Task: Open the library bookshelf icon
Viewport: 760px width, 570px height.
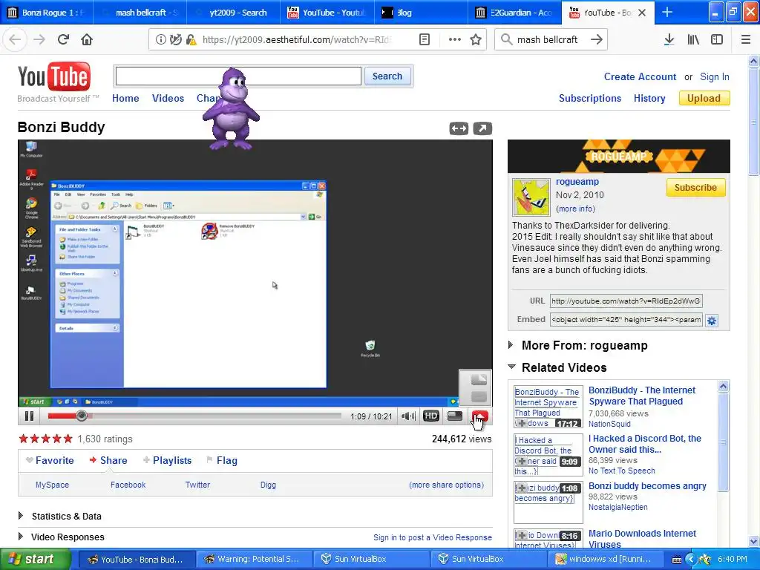Action: pos(693,39)
